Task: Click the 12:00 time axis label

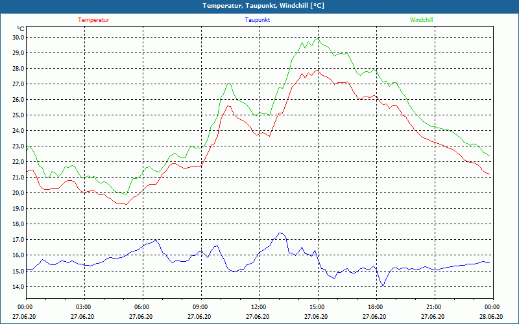Action: coord(259,307)
